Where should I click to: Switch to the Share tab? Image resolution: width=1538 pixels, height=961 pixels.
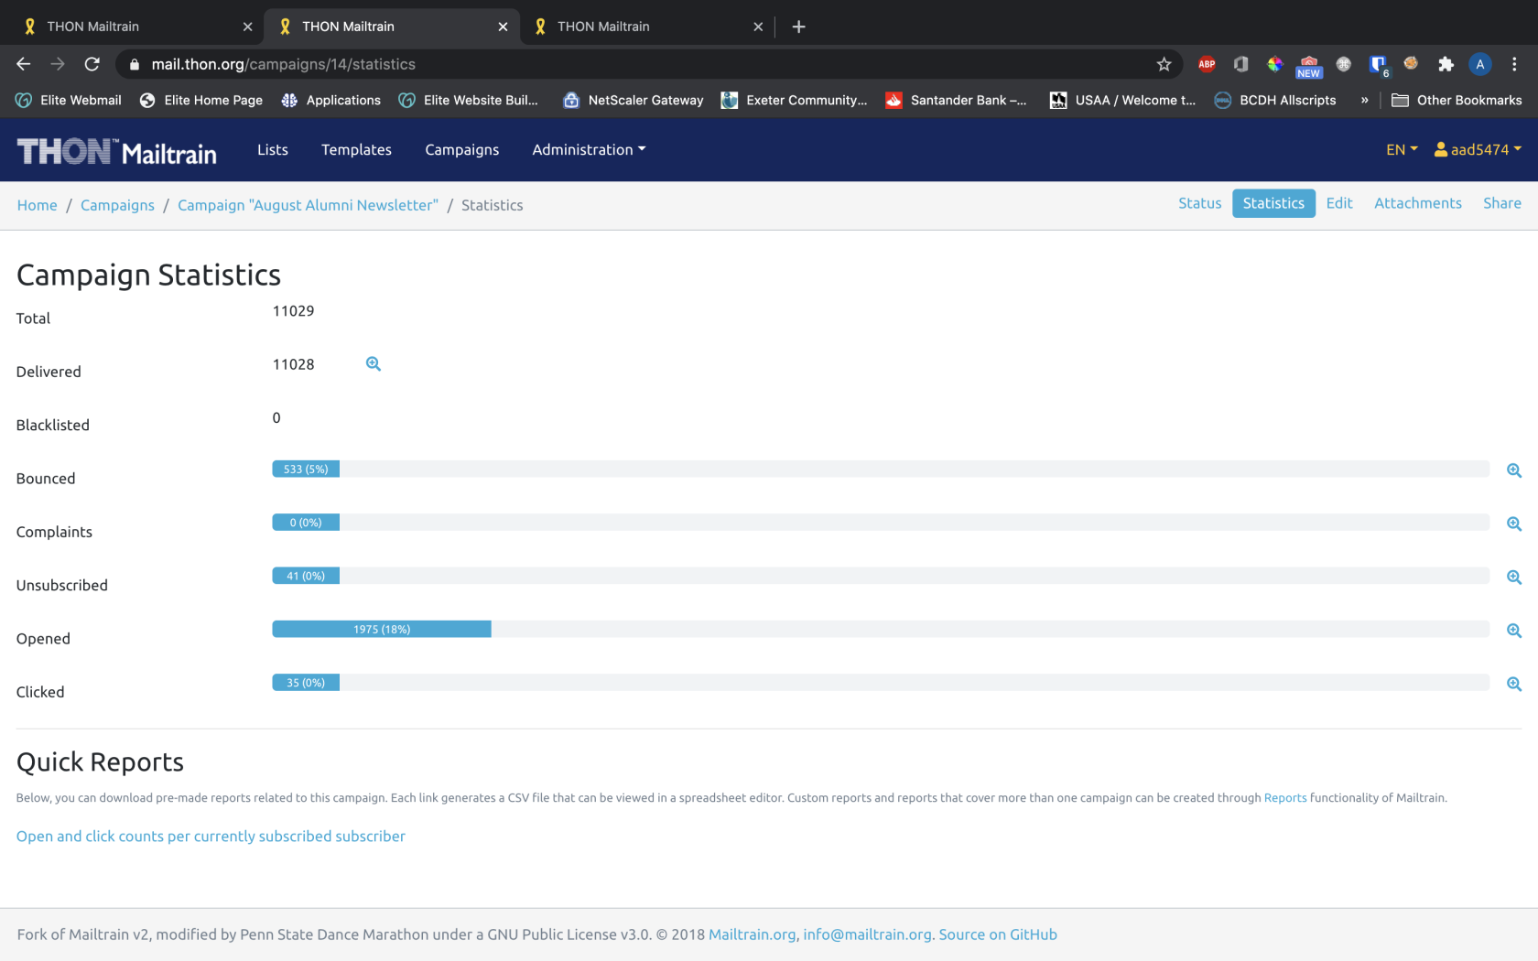[x=1502, y=203]
